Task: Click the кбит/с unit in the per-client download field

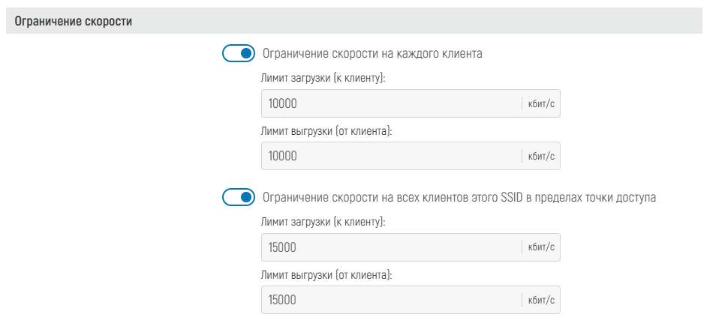Action: (541, 103)
